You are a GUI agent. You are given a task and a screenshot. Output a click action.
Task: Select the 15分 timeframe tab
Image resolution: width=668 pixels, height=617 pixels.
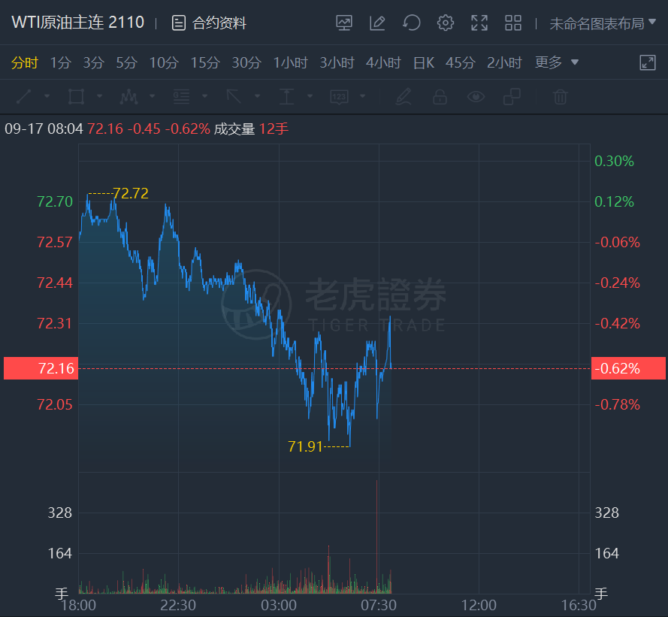coord(204,63)
